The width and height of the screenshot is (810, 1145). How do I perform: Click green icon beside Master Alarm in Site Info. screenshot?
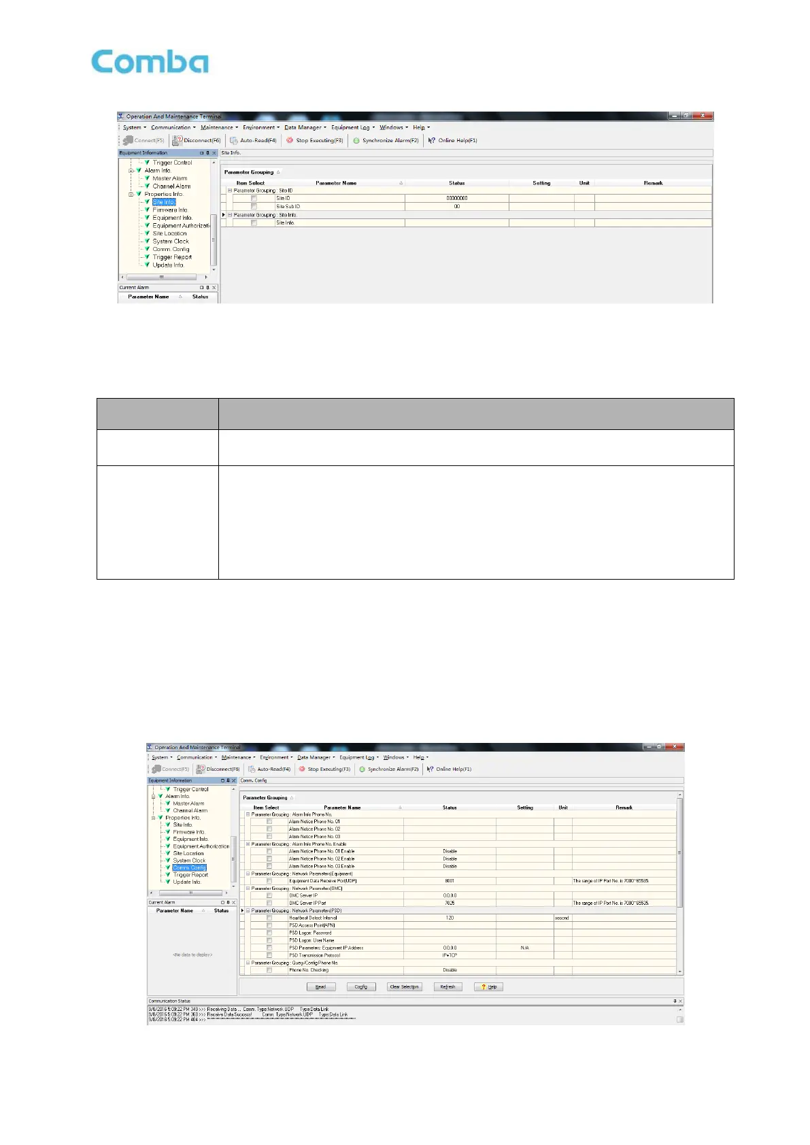[x=147, y=178]
